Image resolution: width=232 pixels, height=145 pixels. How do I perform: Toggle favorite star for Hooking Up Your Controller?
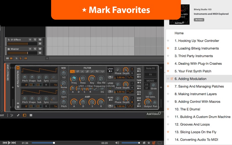168,41
